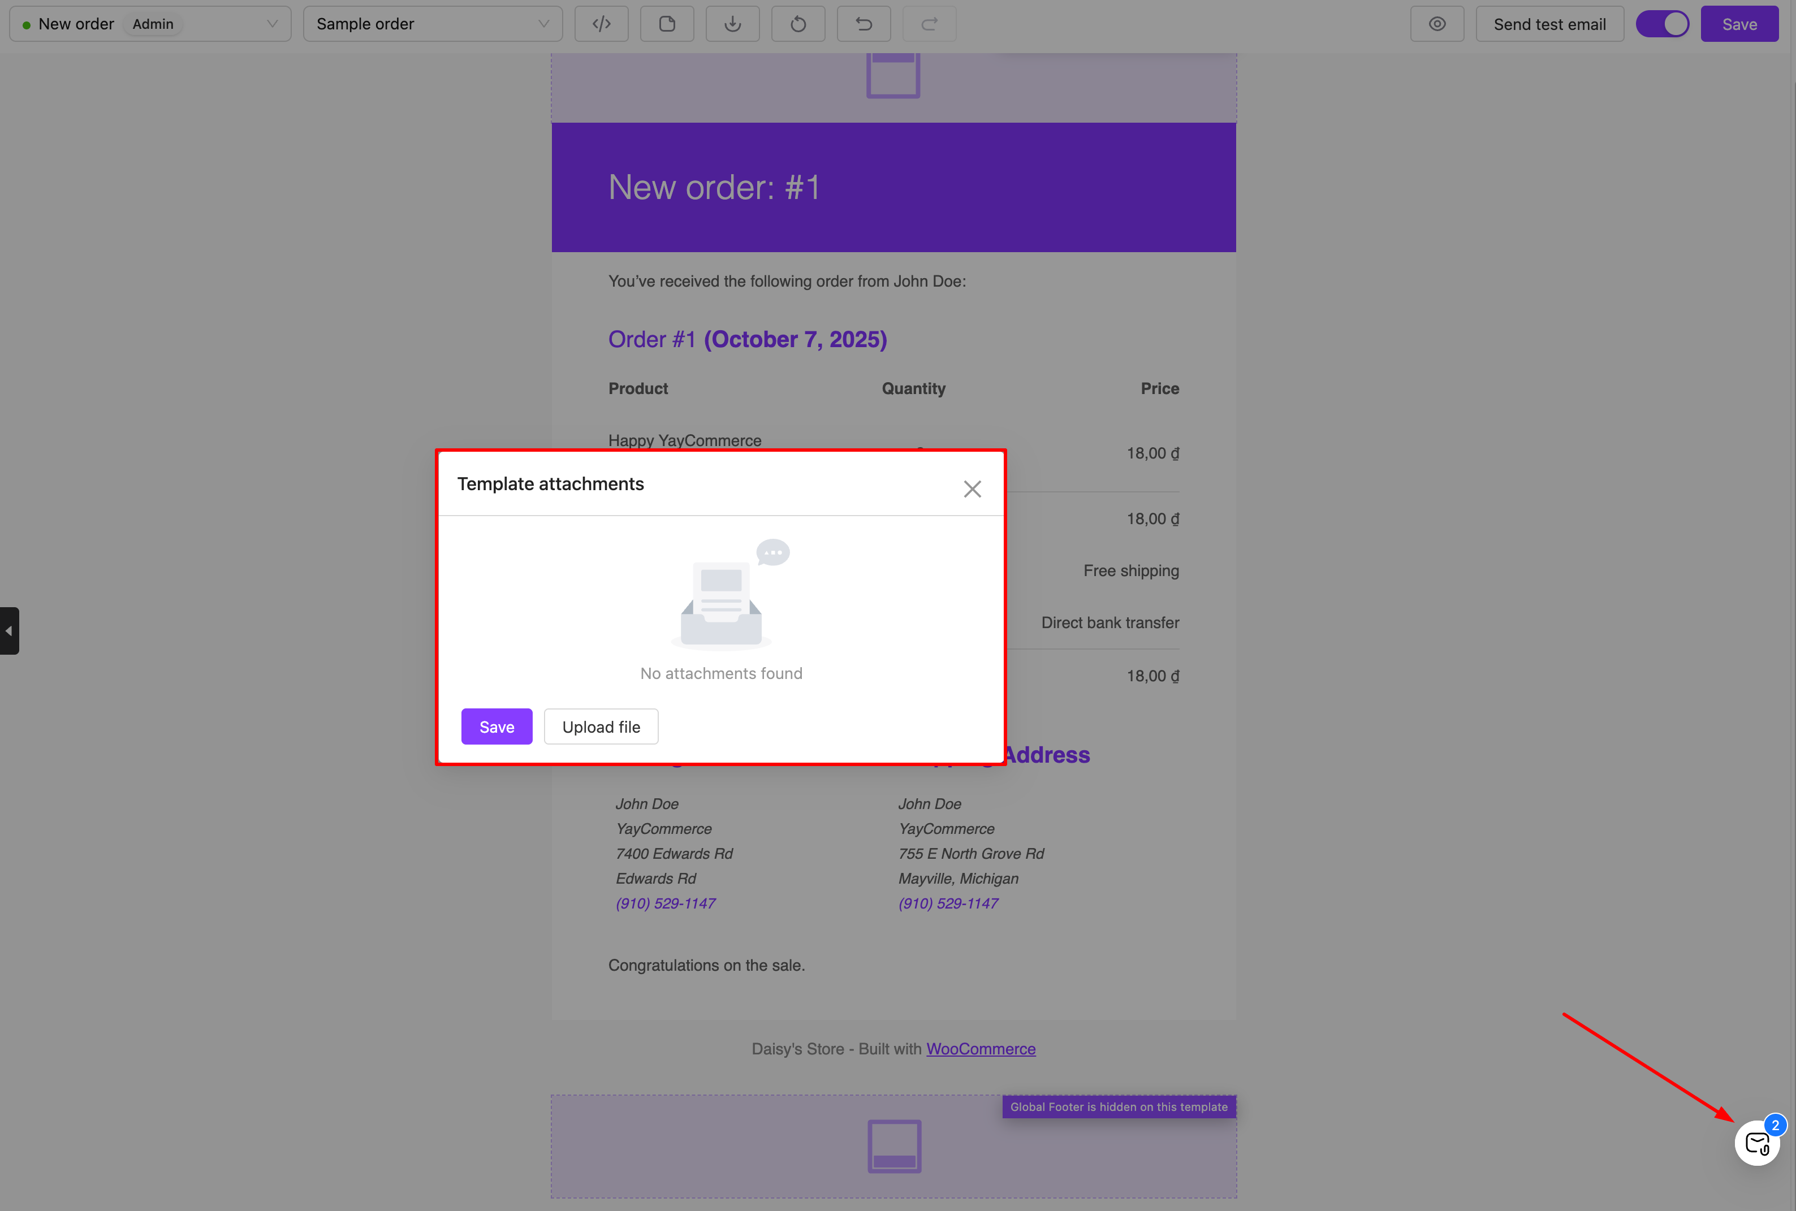
Task: Open the template attachments floating icon
Action: [1756, 1143]
